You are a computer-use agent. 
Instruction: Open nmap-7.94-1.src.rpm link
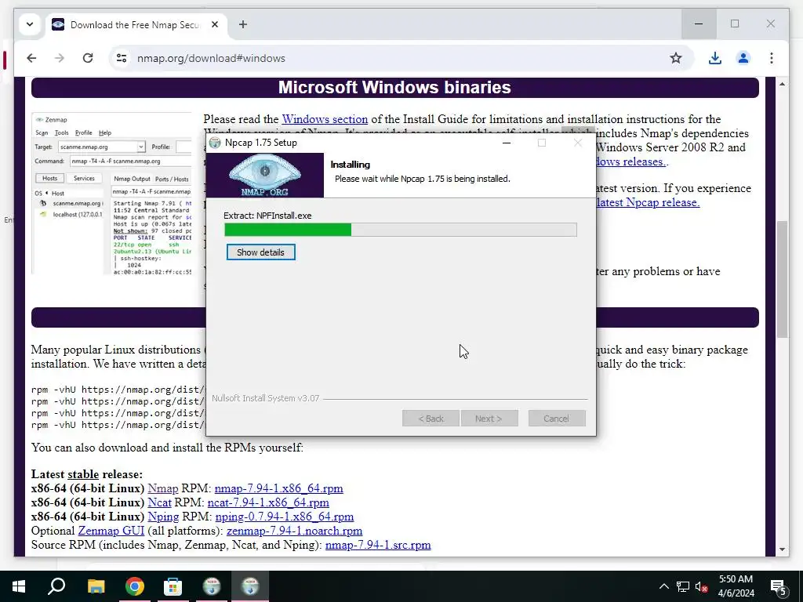378,545
